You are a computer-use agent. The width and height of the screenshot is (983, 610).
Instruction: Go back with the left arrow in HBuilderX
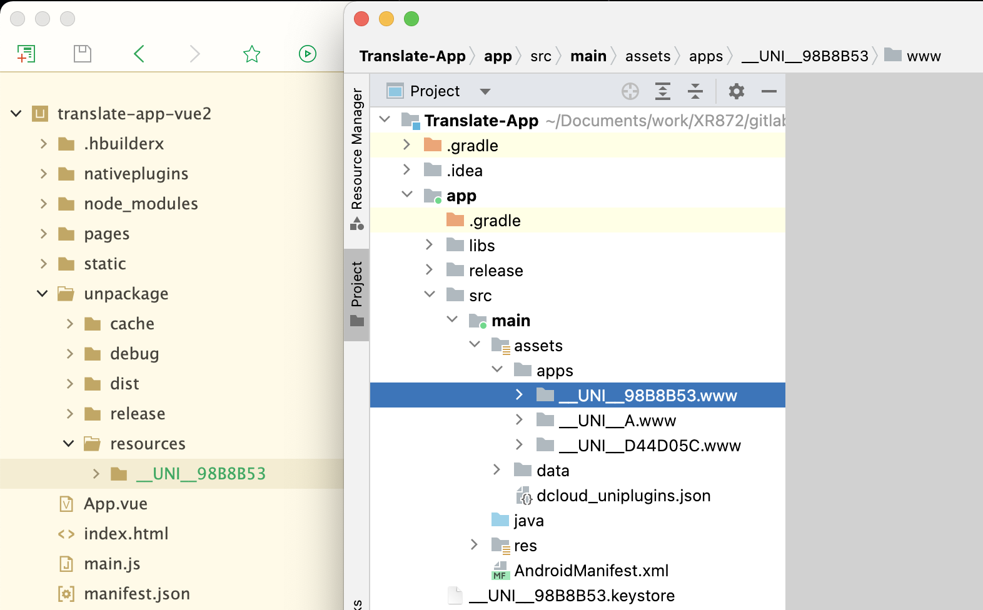(139, 54)
